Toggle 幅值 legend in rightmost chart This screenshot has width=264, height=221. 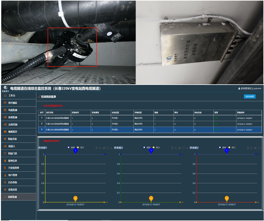(x=222, y=148)
